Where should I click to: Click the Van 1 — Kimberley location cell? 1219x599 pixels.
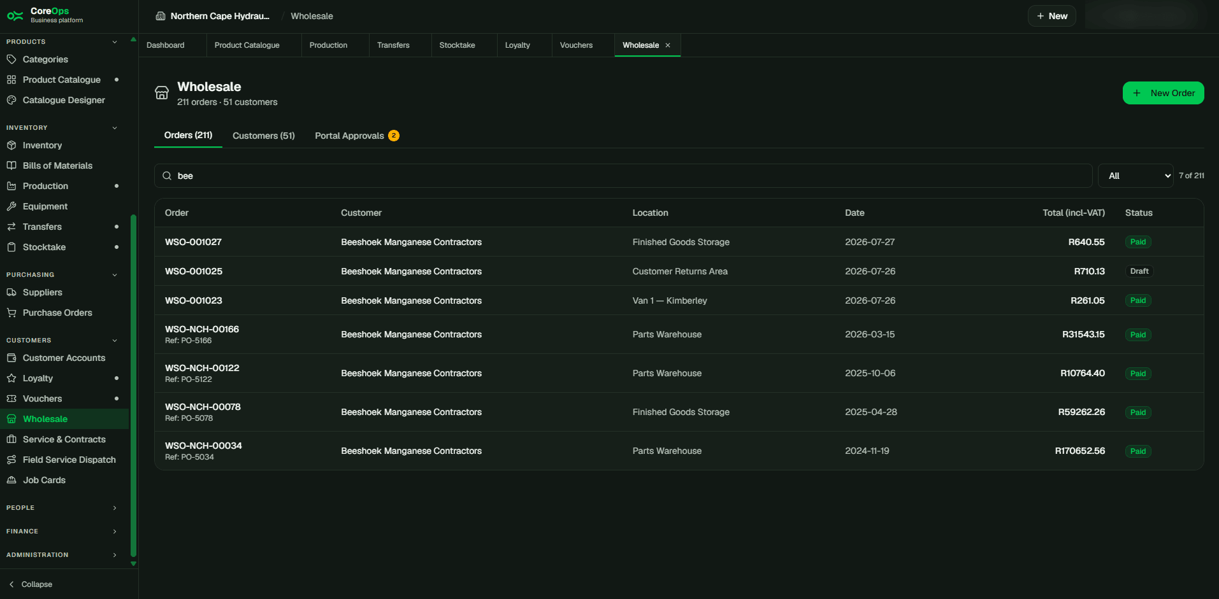click(x=670, y=300)
